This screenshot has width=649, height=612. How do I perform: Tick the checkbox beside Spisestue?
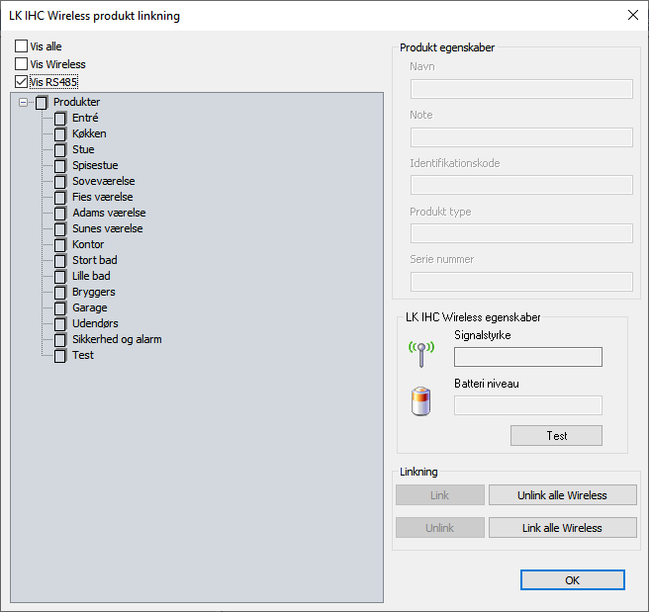point(60,166)
